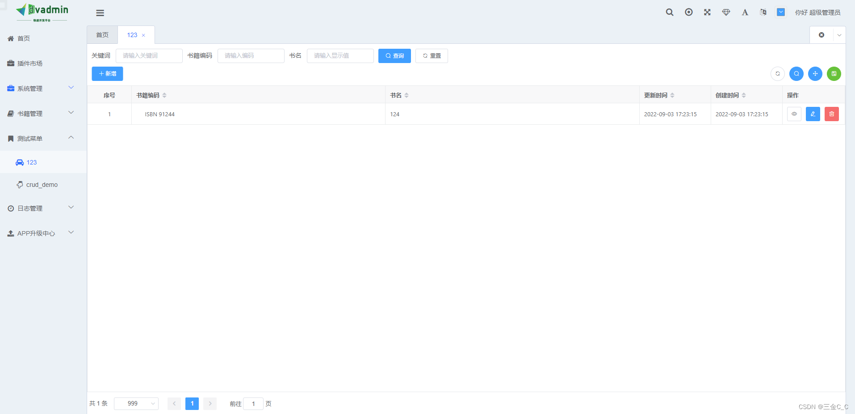855x414 pixels.
Task: Delete row ISBN 91244 with trash icon
Action: [x=832, y=114]
